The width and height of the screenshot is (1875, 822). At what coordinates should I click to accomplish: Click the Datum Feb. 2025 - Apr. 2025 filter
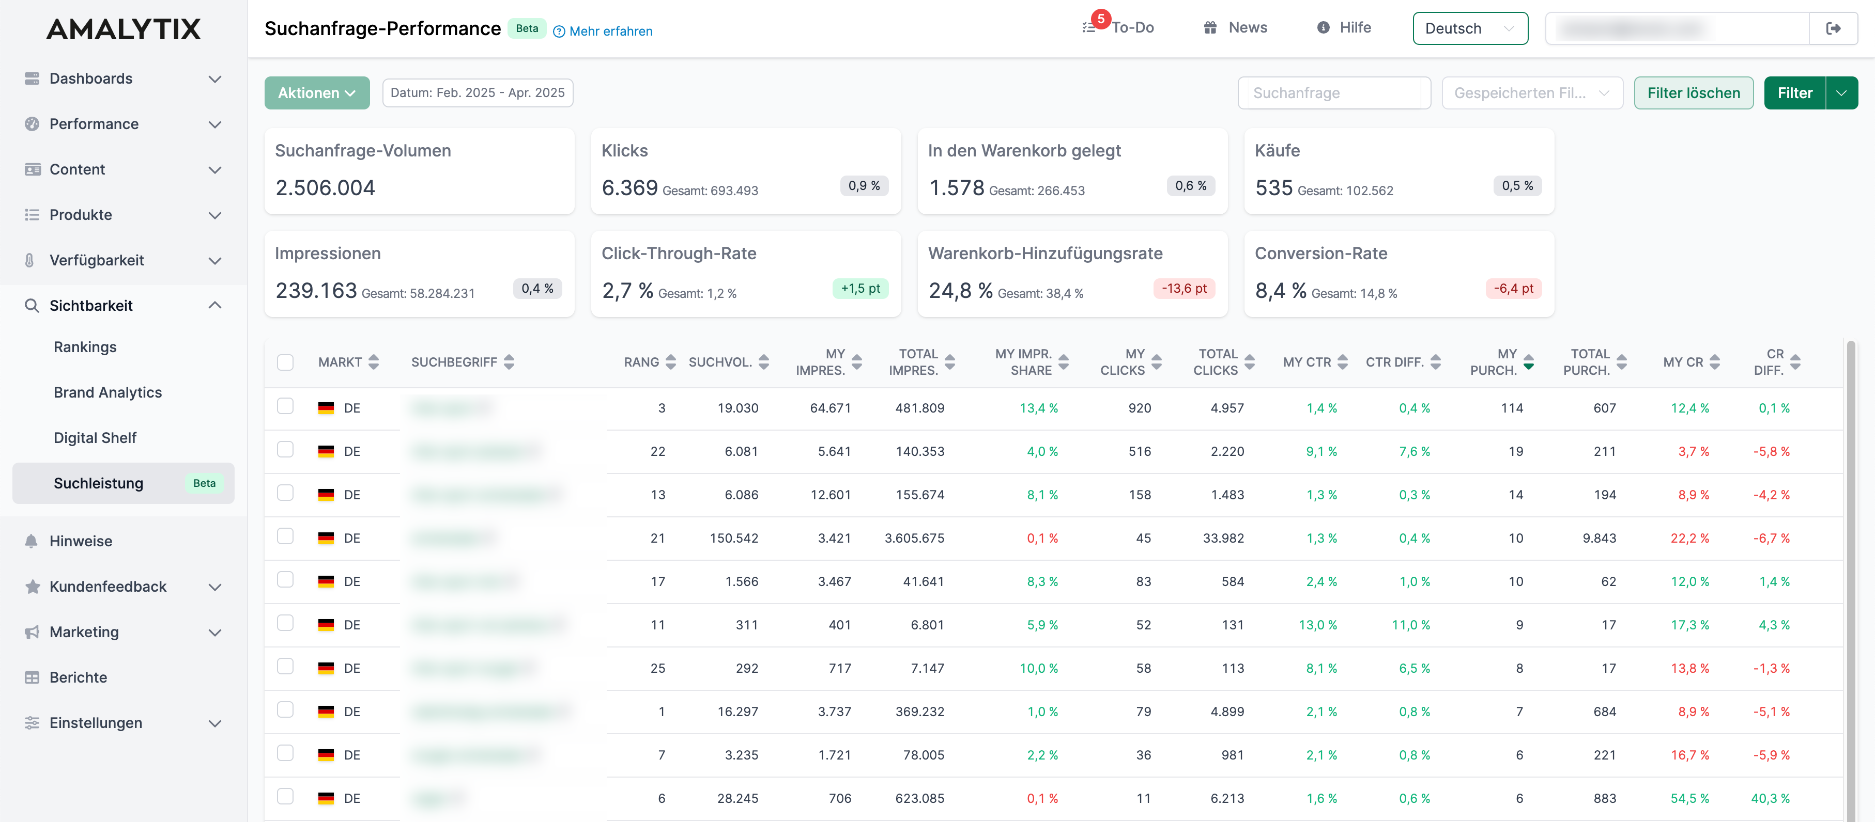pyautogui.click(x=478, y=93)
